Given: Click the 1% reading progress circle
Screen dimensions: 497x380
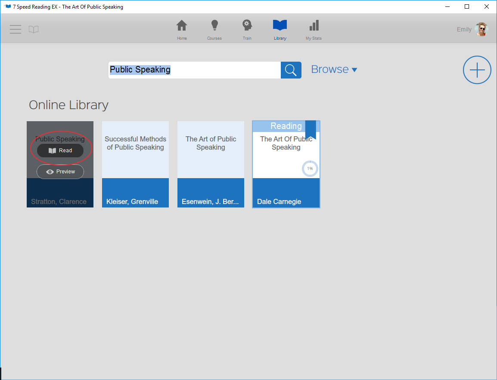Looking at the screenshot, I should (x=310, y=169).
